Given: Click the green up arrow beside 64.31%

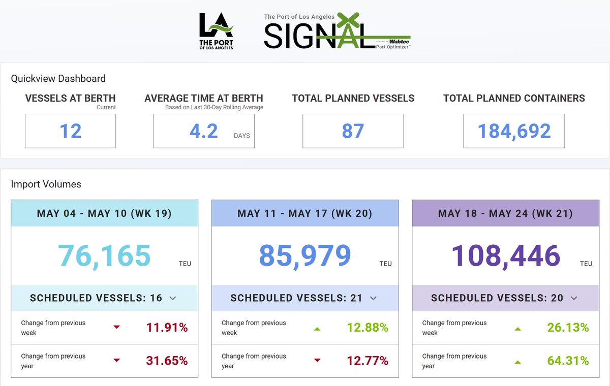Looking at the screenshot, I should coord(518,362).
